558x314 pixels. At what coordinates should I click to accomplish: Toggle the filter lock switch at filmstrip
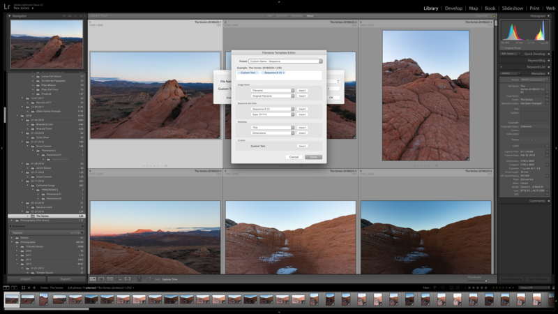pyautogui.click(x=553, y=287)
